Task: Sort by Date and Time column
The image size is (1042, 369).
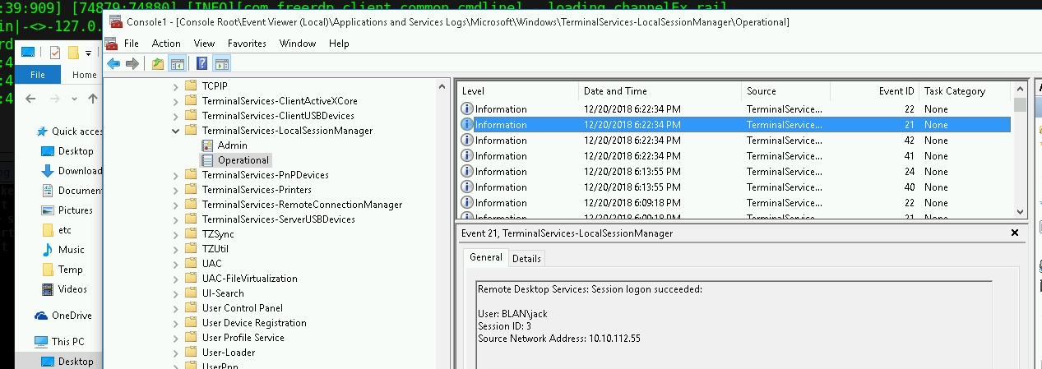Action: [614, 91]
